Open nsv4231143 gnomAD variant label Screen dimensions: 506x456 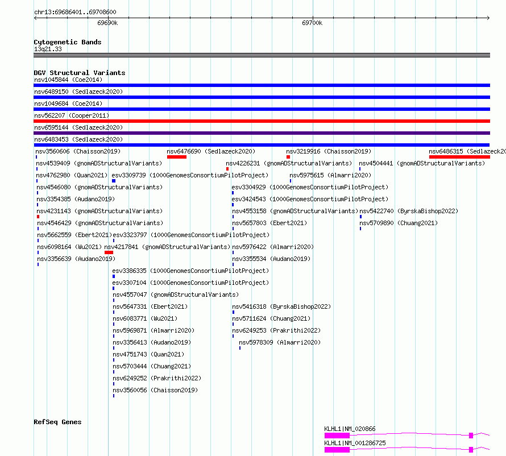(99, 211)
